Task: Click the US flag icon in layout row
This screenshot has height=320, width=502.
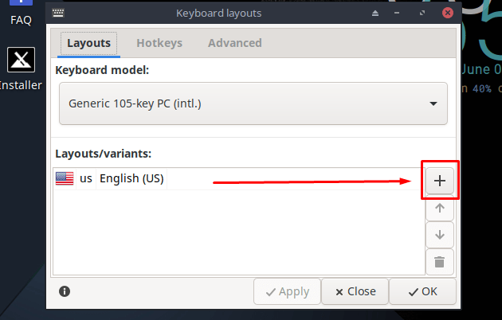Action: (x=65, y=178)
